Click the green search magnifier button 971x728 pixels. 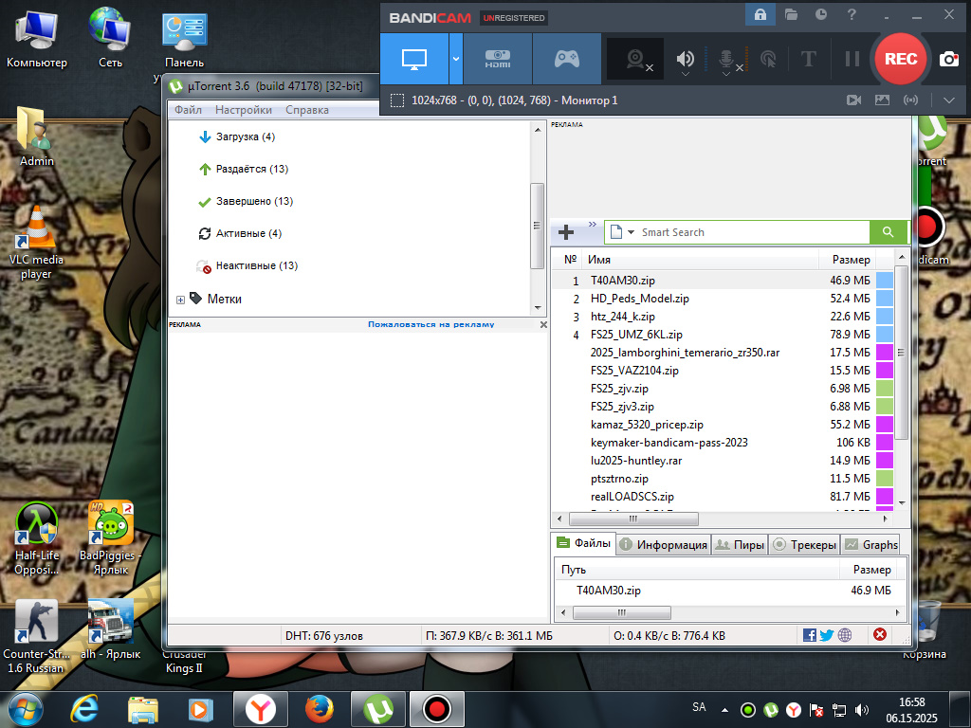888,232
